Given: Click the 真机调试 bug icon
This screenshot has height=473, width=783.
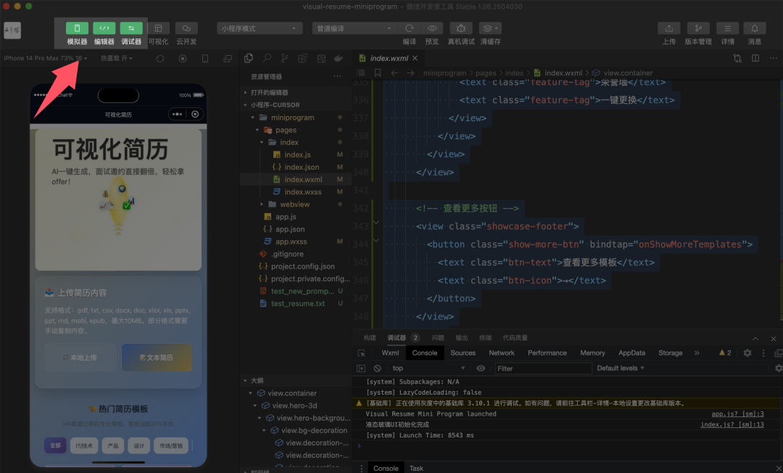Looking at the screenshot, I should pos(461,28).
